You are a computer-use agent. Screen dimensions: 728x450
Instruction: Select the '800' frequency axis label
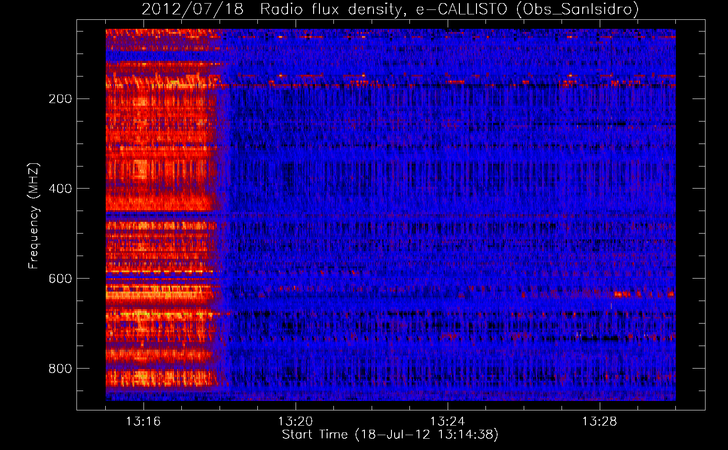point(60,369)
